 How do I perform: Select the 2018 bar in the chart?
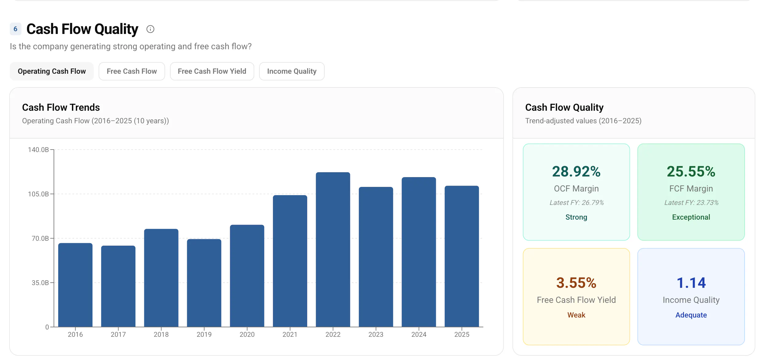[x=161, y=278]
